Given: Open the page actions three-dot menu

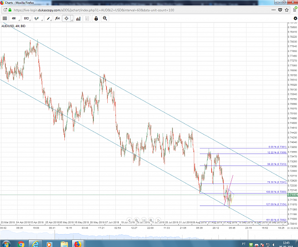Looking at the screenshot, I should [x=273, y=10].
